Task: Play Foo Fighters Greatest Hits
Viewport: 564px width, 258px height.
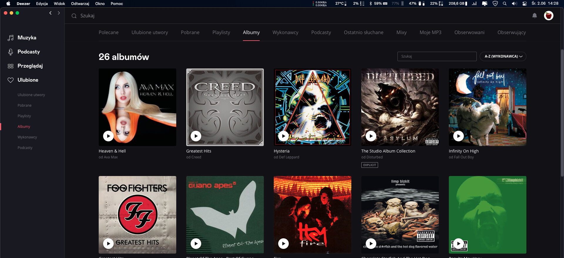Action: 108,243
